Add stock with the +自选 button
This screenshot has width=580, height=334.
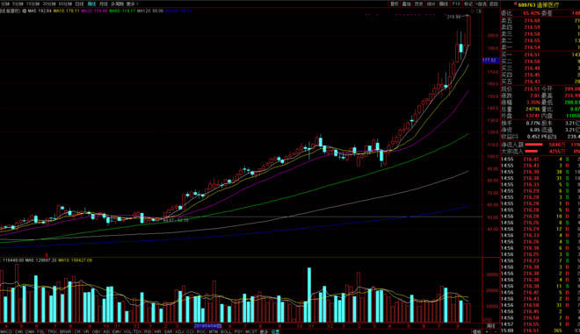tap(481, 4)
